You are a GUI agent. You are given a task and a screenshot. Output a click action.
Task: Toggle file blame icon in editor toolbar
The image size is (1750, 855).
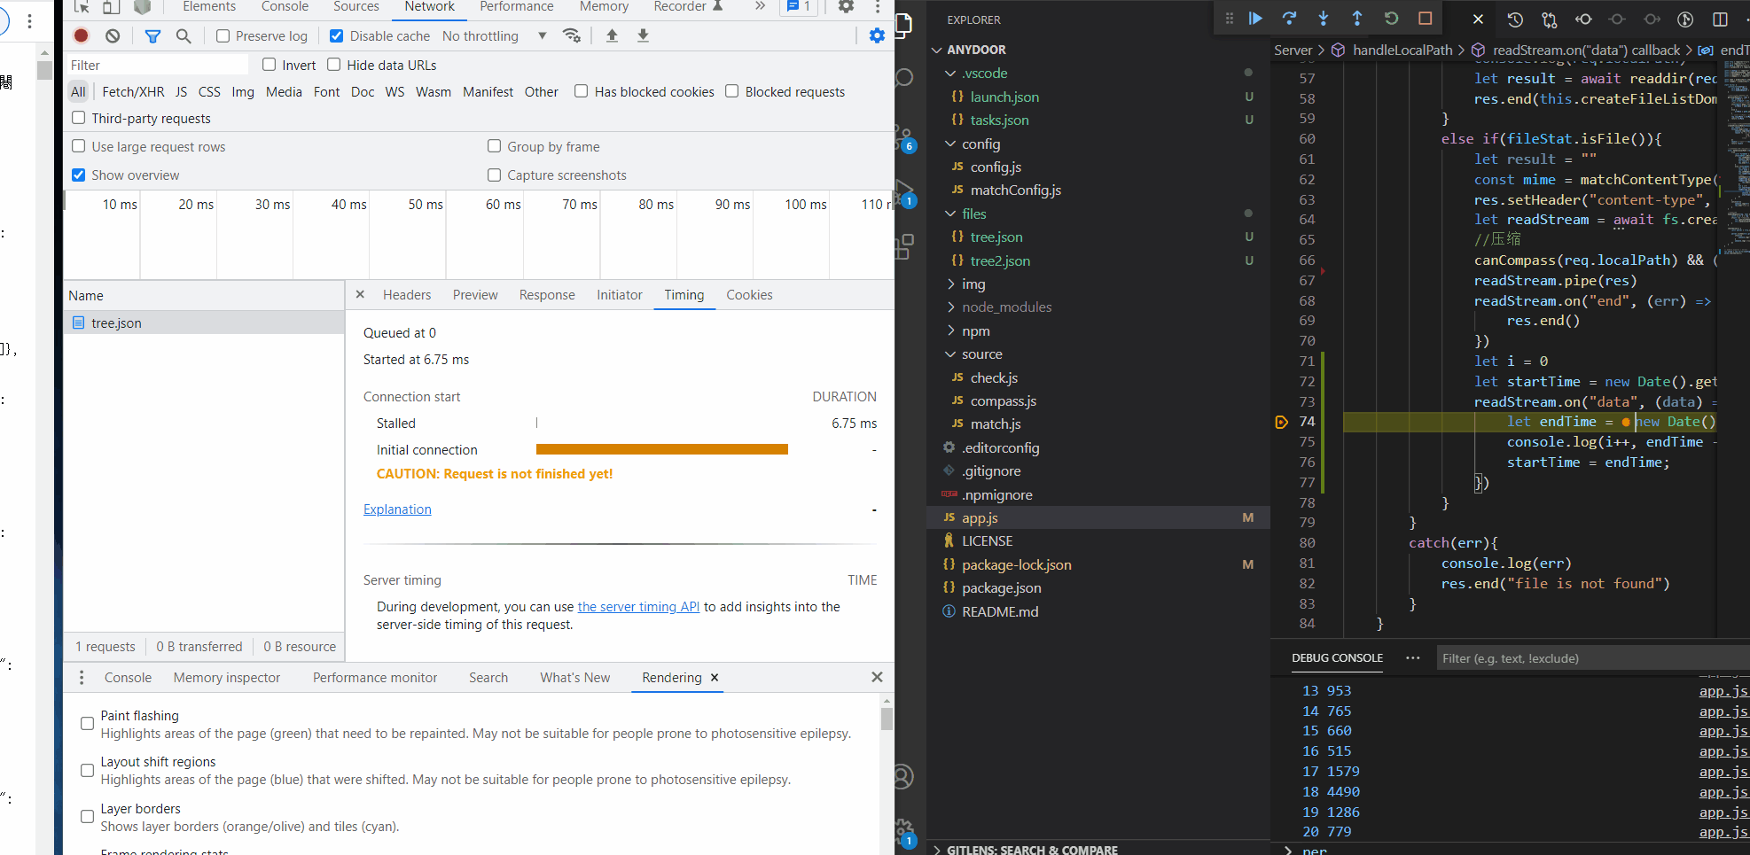[x=1685, y=19]
